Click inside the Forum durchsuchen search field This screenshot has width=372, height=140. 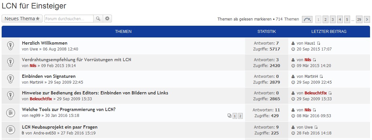(x=69, y=19)
